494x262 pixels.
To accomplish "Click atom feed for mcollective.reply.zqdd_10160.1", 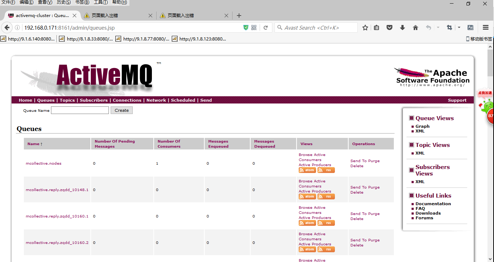I will [307, 223].
